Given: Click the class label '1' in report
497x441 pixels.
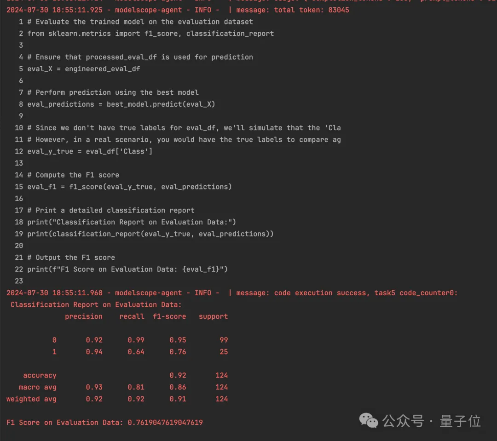Looking at the screenshot, I should pos(54,352).
